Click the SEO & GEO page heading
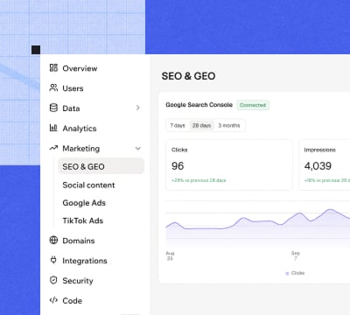 click(x=188, y=76)
